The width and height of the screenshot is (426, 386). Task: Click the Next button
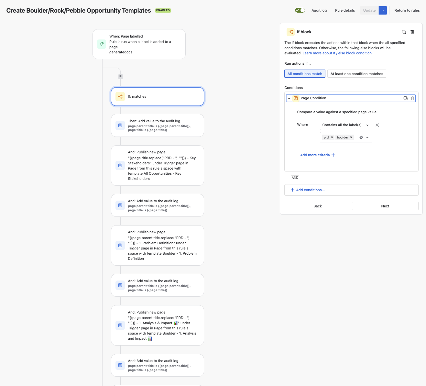pyautogui.click(x=385, y=206)
